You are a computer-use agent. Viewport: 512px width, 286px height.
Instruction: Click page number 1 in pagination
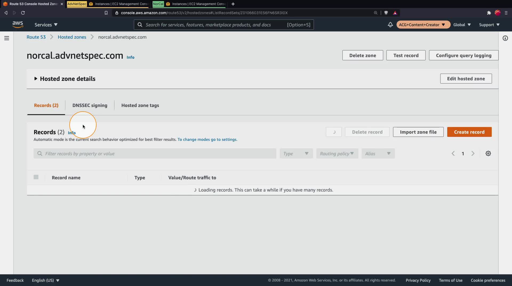(463, 154)
